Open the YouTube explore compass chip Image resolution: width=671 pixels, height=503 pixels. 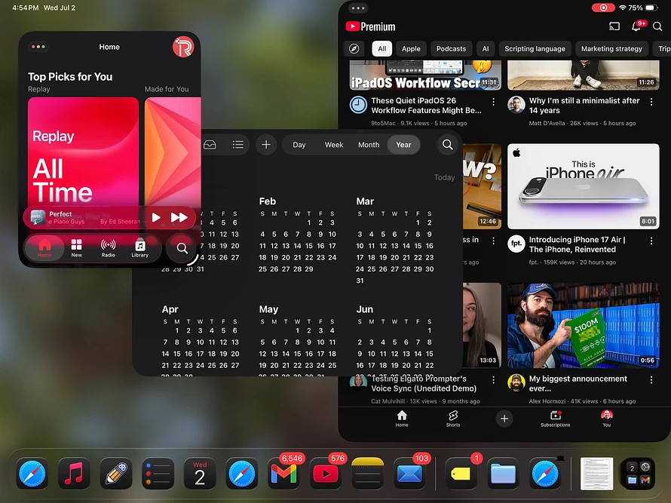click(354, 49)
